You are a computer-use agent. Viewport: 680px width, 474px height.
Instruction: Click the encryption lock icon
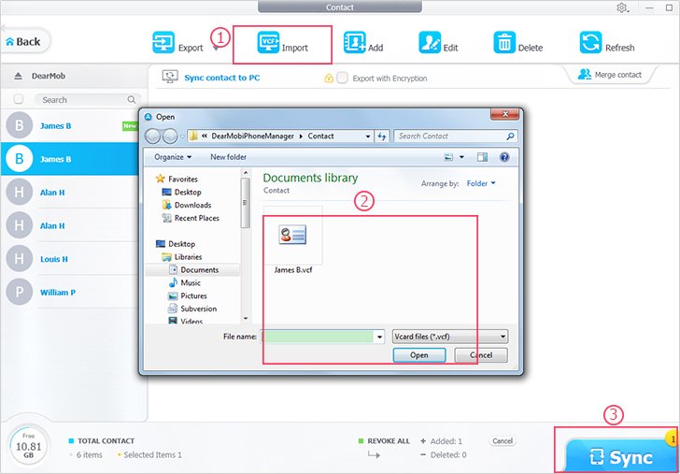coord(329,79)
